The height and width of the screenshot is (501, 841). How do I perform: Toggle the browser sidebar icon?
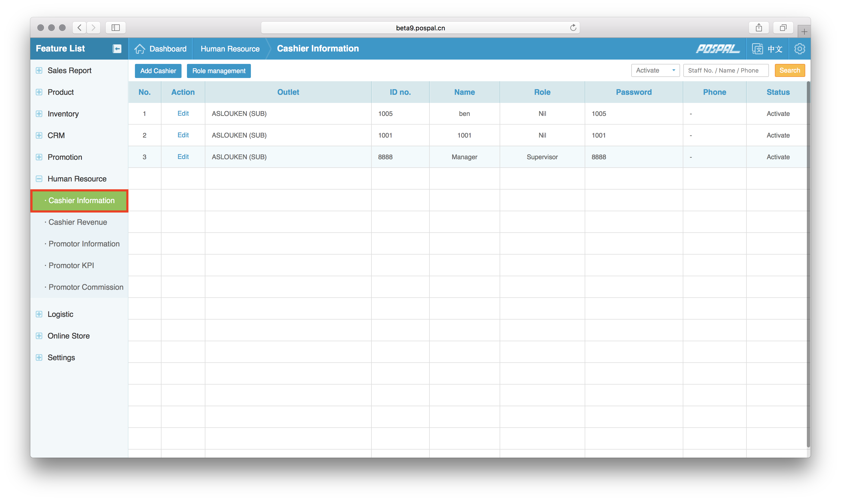pyautogui.click(x=115, y=28)
